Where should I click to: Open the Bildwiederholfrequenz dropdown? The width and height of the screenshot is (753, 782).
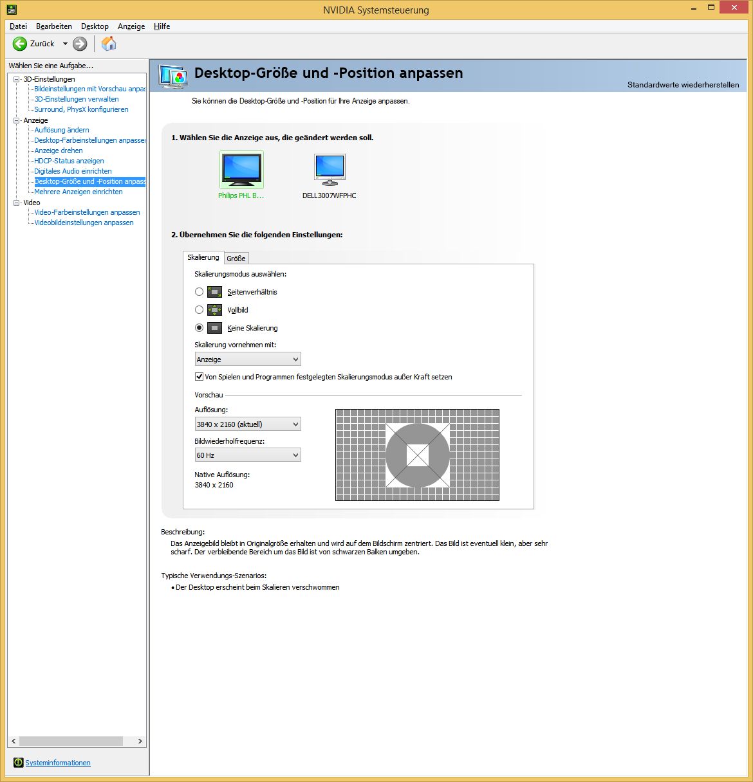(x=248, y=455)
